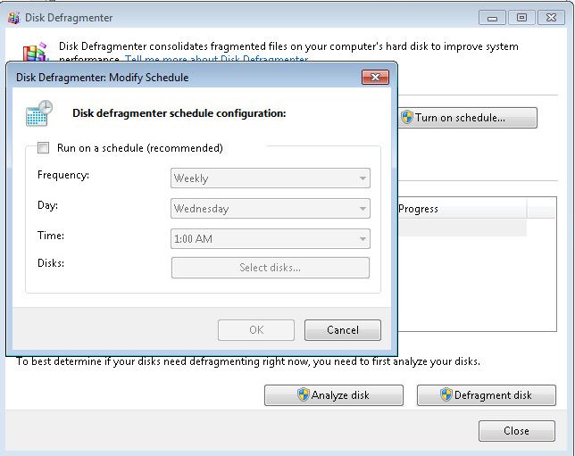Click the calendar clock schedule icon
The width and height of the screenshot is (575, 456).
tap(39, 114)
